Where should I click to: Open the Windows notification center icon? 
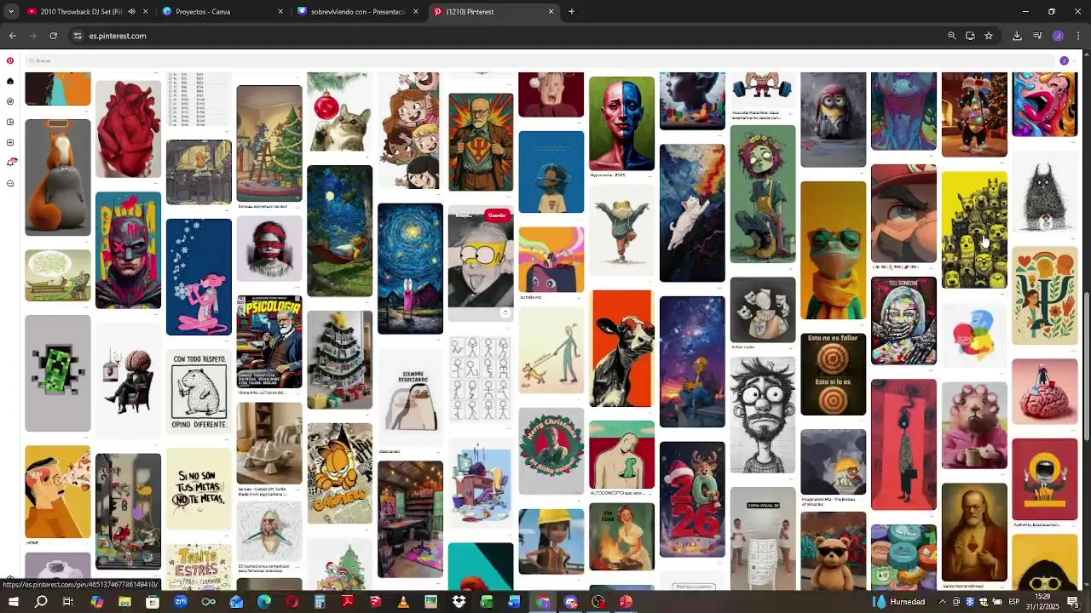(1074, 602)
